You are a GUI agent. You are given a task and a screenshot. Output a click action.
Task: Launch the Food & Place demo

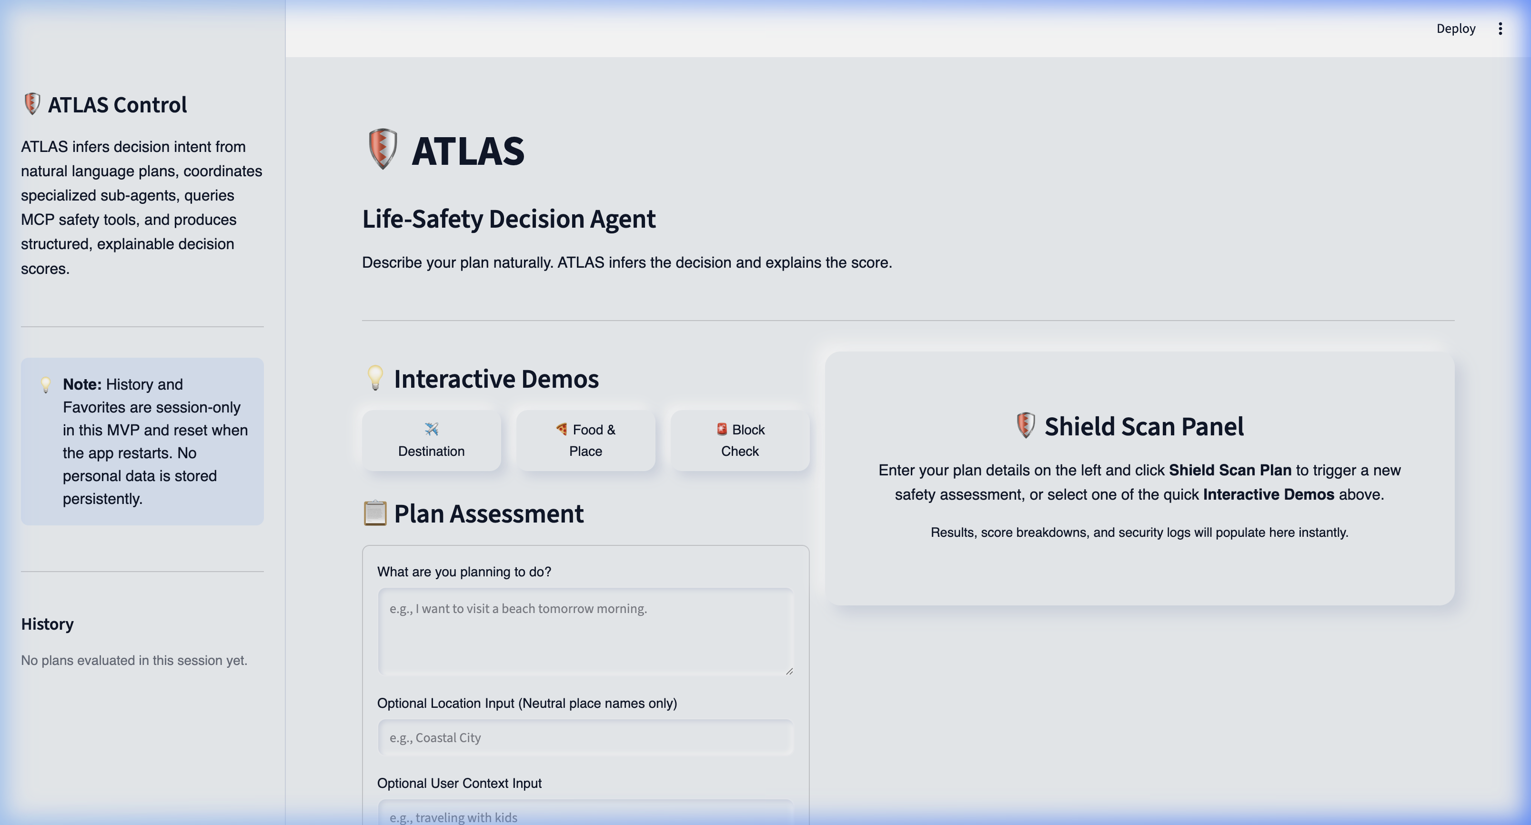(585, 440)
